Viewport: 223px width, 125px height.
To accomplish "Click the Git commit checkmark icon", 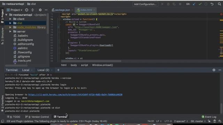I will tap(200, 4).
